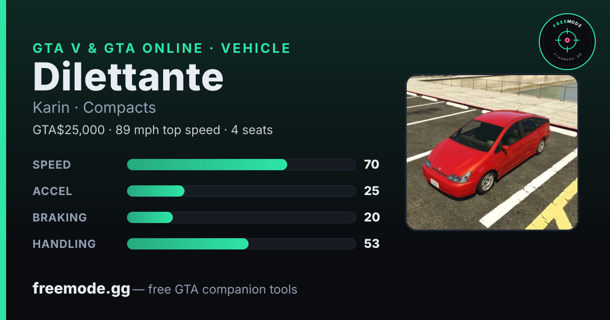Click the free GTA companion tools tagline
The image size is (610, 320).
click(223, 290)
